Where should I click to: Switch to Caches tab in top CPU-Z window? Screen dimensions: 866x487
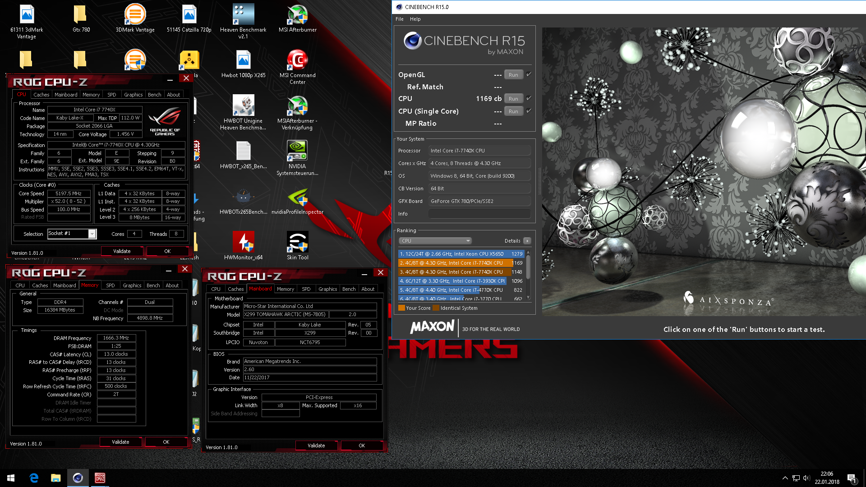point(41,95)
